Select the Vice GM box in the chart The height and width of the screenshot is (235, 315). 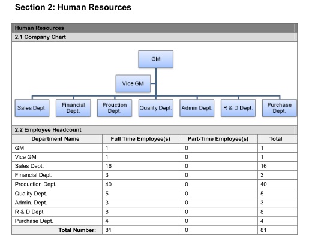pyautogui.click(x=133, y=83)
